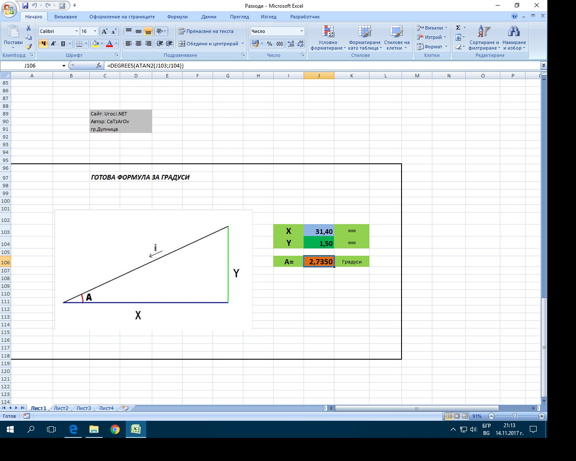Switch to sheet Лист2

pyautogui.click(x=61, y=408)
